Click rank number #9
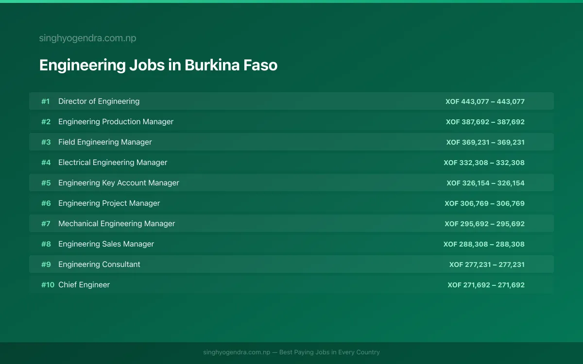The height and width of the screenshot is (364, 583). coord(46,265)
